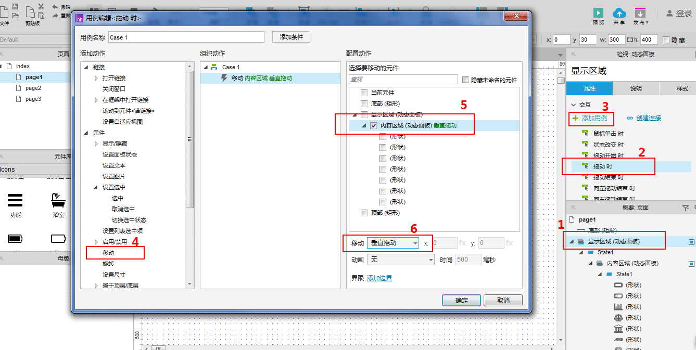Screen dimensions: 696x350
Task: Click the Share (共享) cloud icon
Action: (x=619, y=12)
